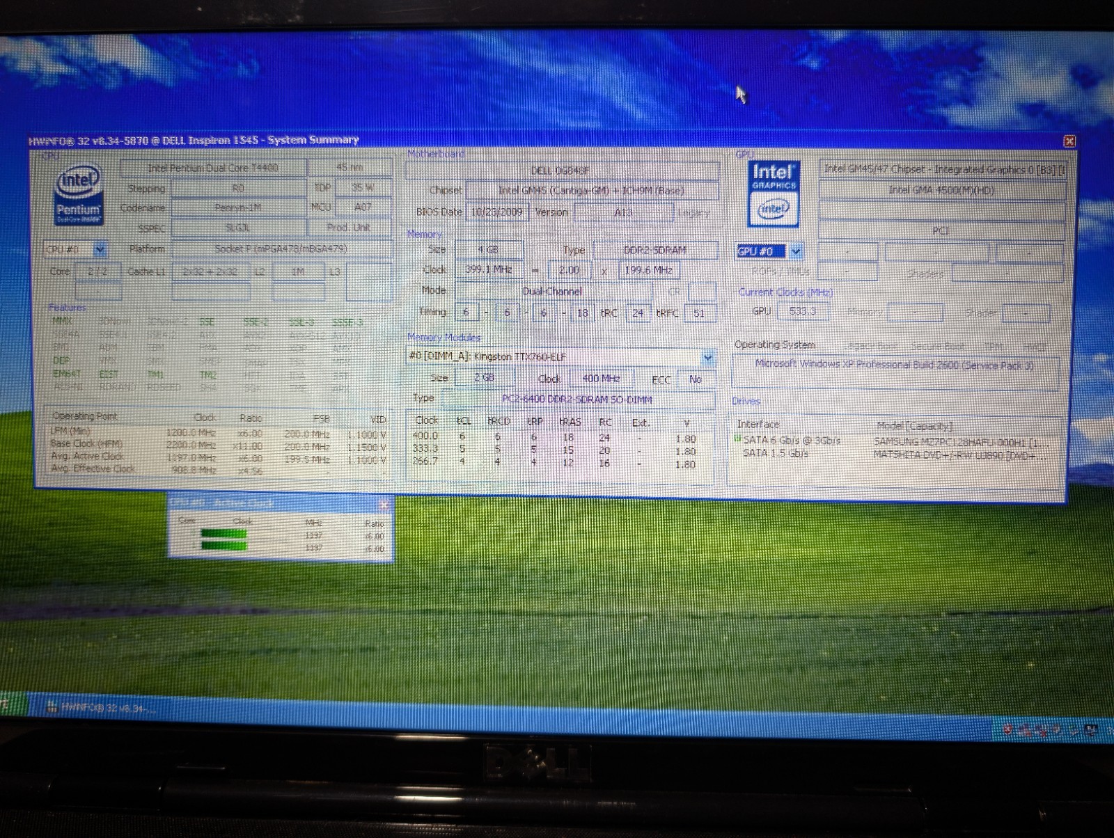
Task: Click the top core clock bar in Active Clock window
Action: coord(224,535)
